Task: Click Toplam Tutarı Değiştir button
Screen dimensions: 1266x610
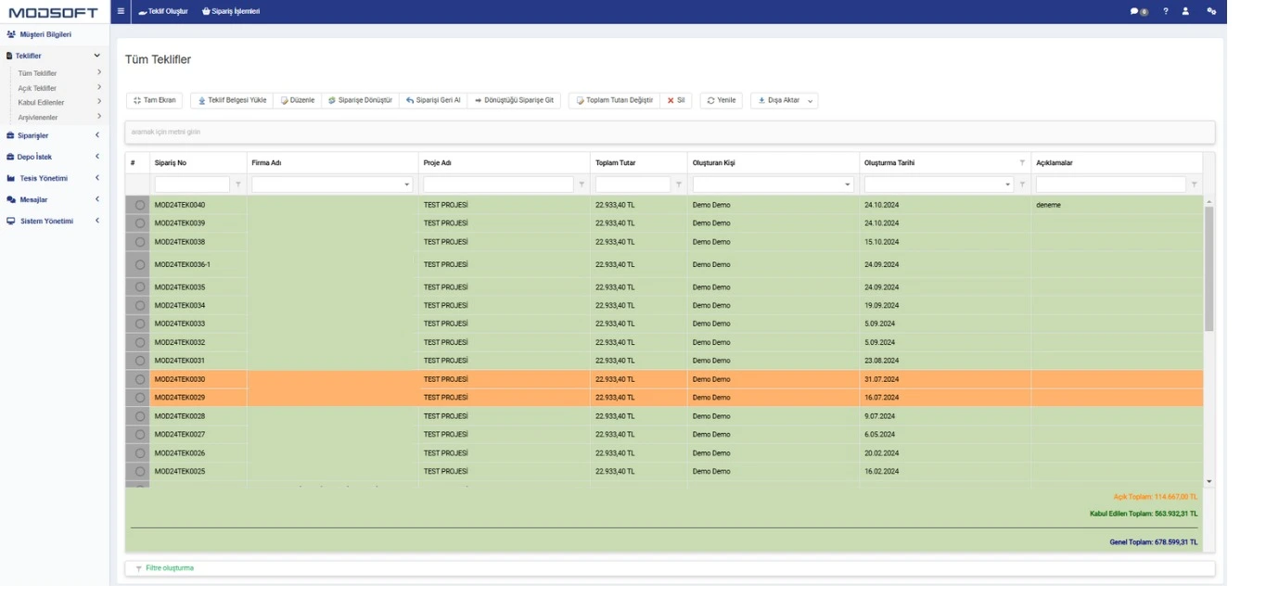Action: coord(614,100)
